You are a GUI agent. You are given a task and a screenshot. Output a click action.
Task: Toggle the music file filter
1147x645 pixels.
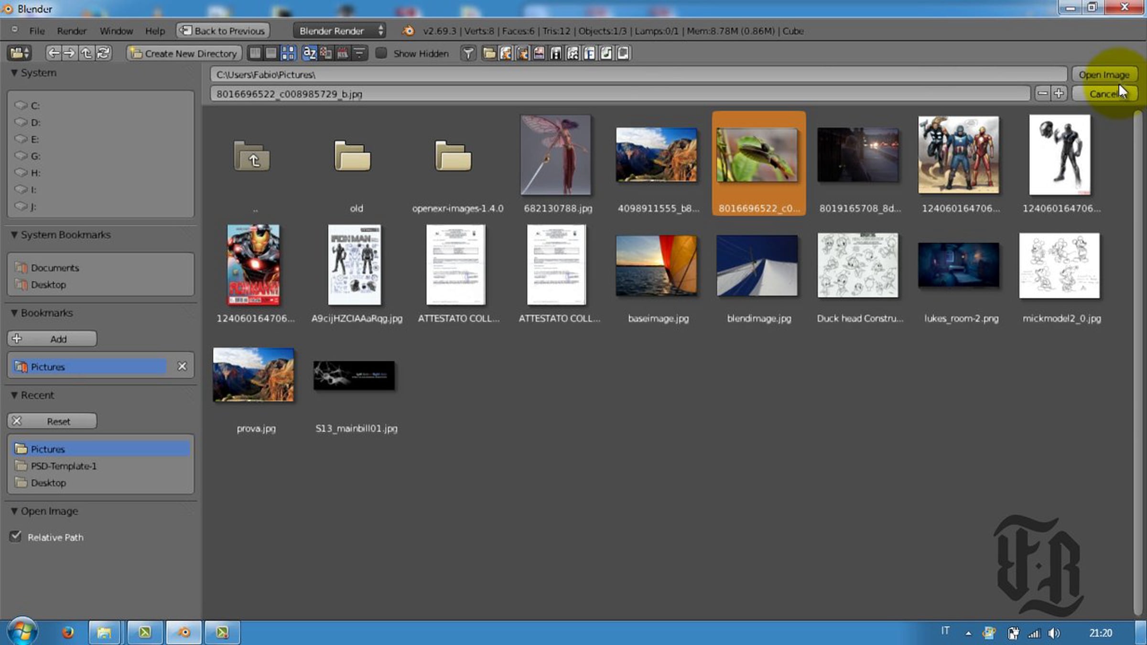[606, 53]
